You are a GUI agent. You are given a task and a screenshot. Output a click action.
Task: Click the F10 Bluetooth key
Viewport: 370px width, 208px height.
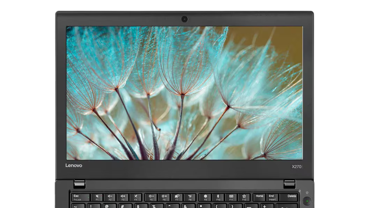(x=218, y=198)
